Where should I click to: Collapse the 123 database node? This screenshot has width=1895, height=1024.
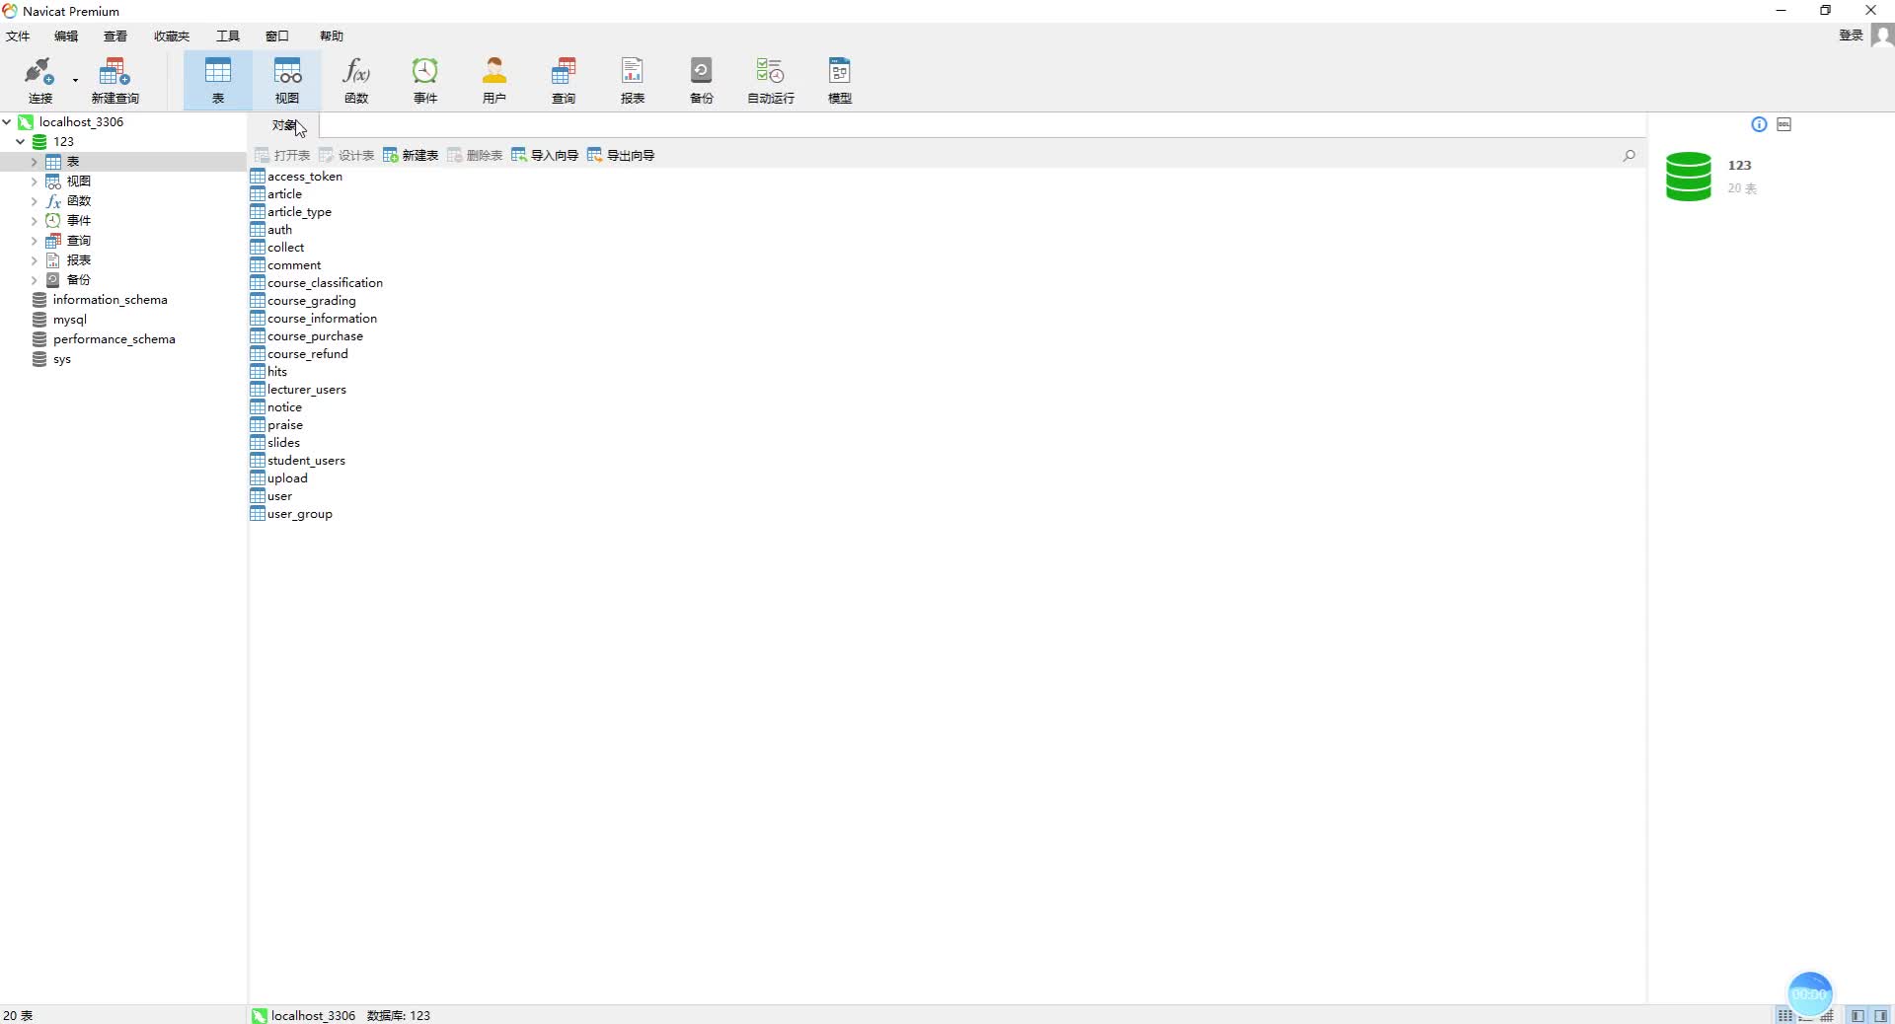click(x=20, y=142)
